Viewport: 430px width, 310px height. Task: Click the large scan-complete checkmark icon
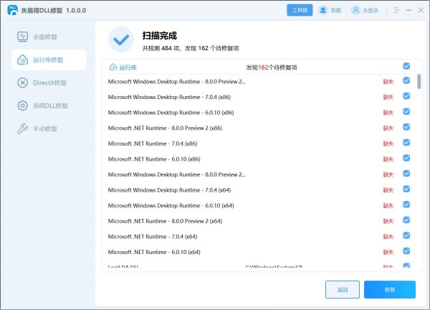tap(121, 39)
